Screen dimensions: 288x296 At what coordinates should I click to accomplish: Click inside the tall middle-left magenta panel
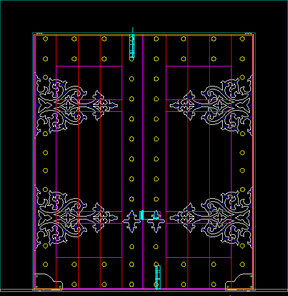89,161
